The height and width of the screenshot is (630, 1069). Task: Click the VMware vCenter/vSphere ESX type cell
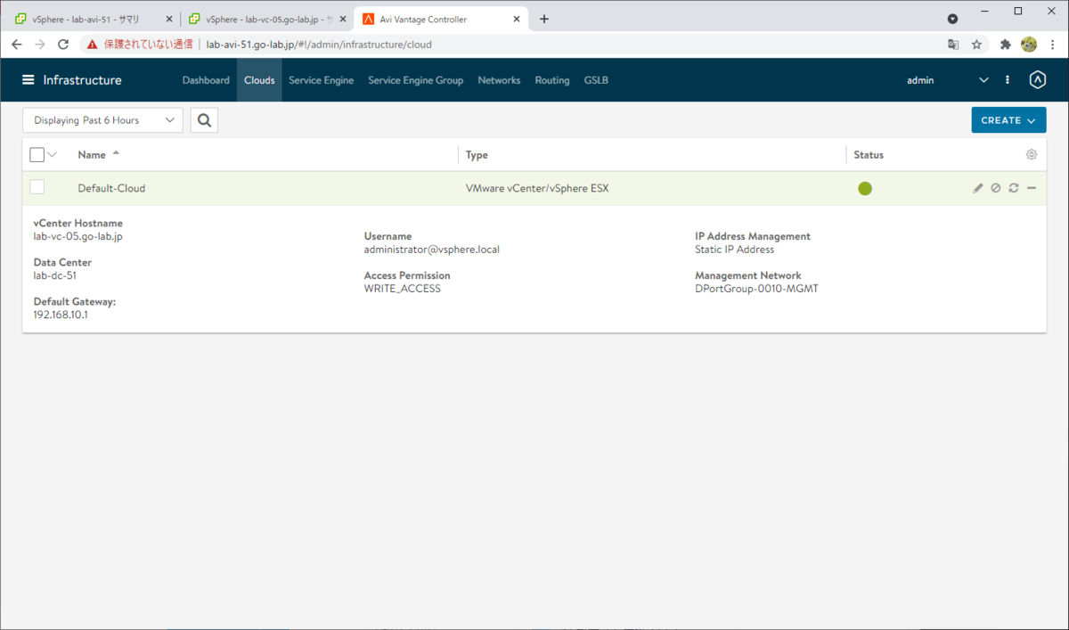[x=537, y=189]
